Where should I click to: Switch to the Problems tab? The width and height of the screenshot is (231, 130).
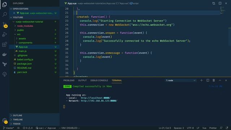pos(69,80)
